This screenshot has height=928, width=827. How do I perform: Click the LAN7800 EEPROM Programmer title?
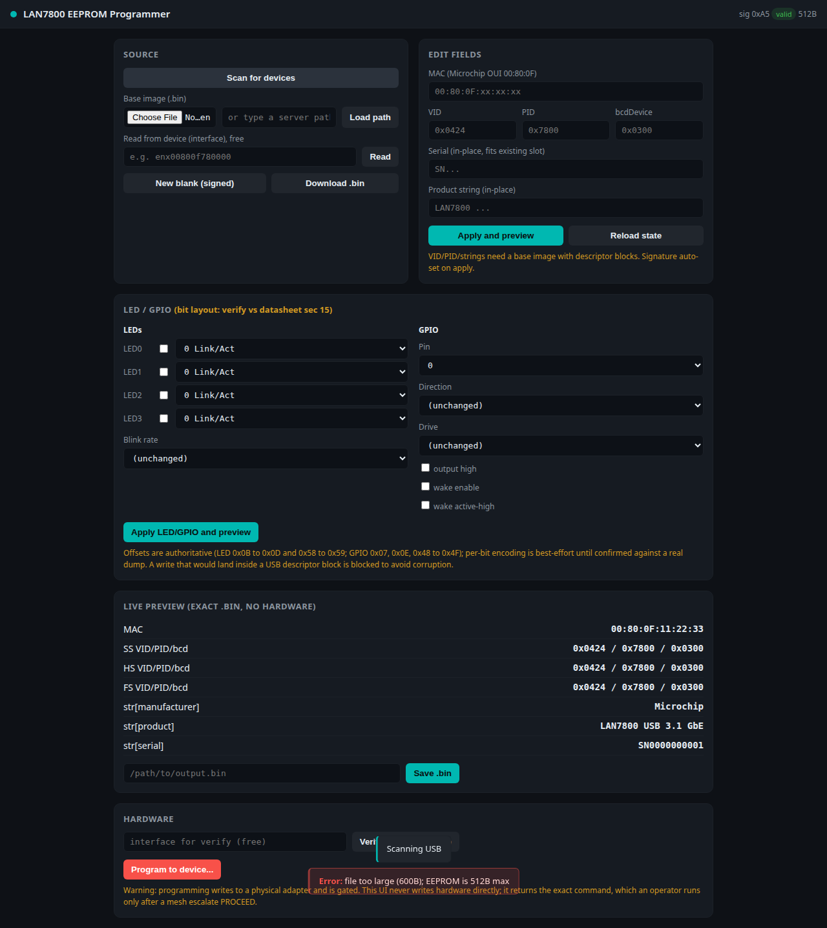97,14
